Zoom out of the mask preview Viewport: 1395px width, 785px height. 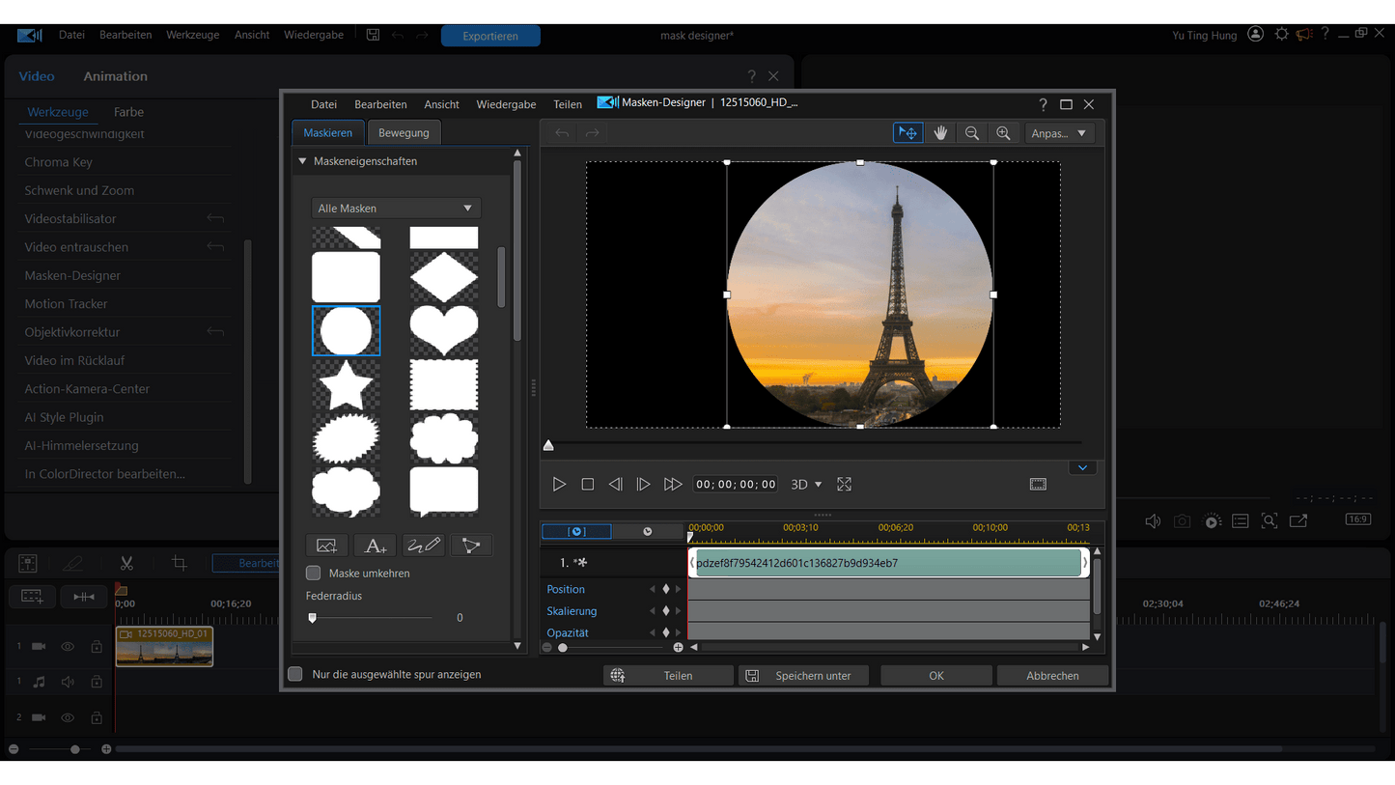[x=972, y=133]
